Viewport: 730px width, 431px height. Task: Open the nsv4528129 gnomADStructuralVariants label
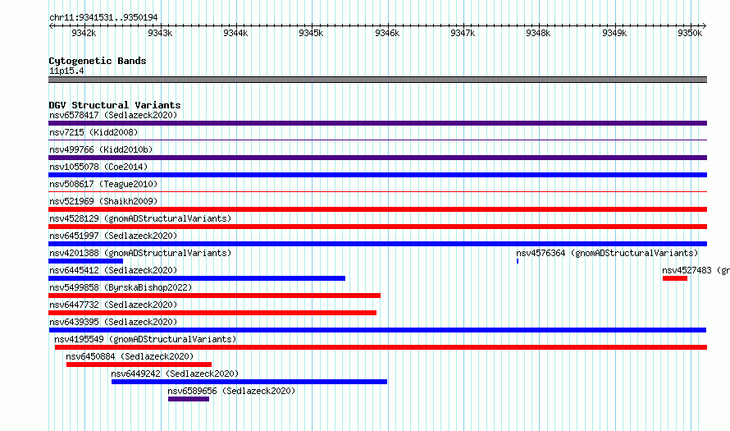click(x=140, y=218)
